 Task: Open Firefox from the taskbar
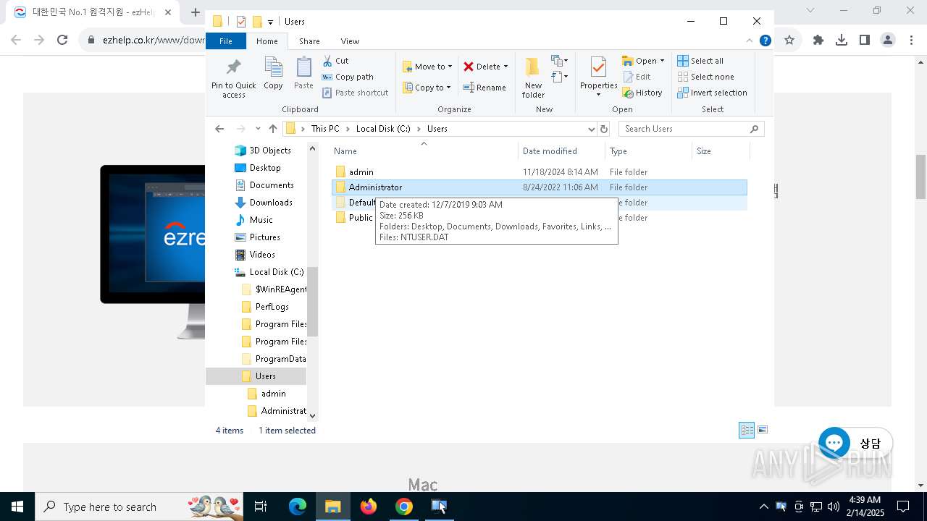click(369, 507)
